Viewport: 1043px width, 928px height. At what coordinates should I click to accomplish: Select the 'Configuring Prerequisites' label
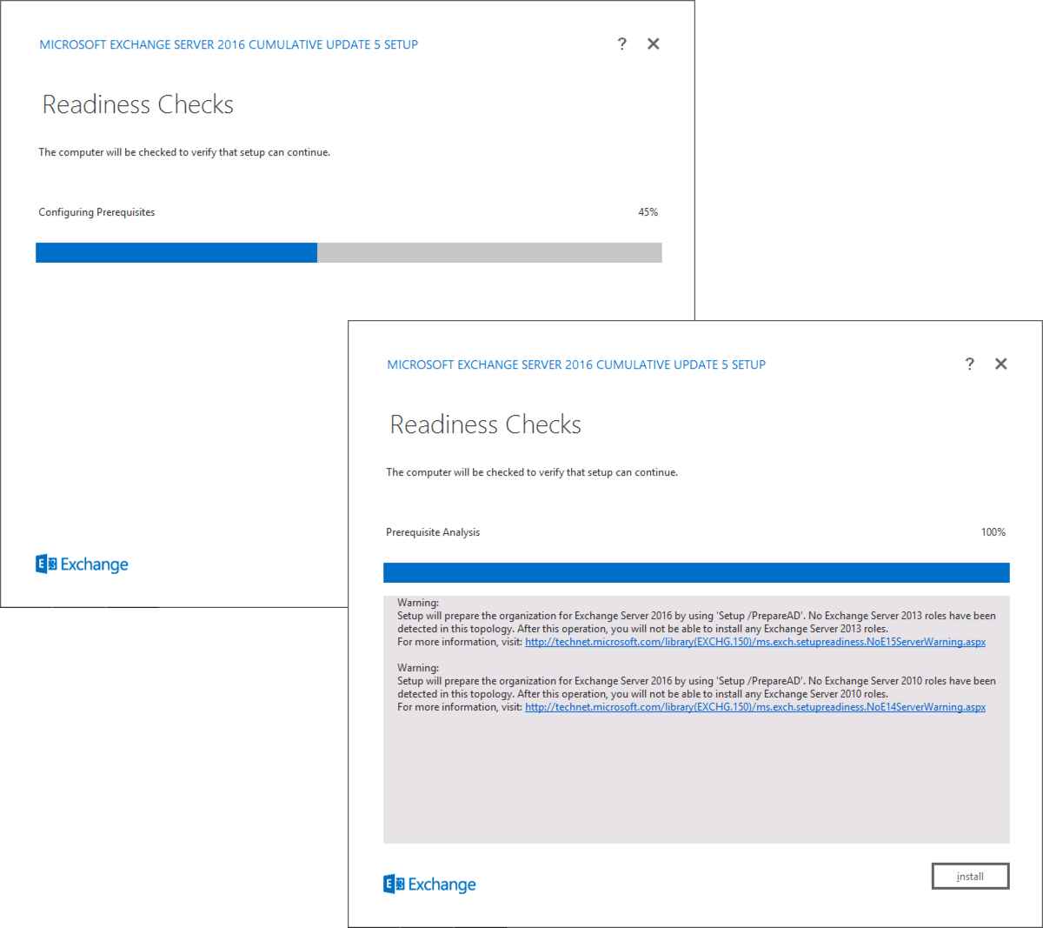(96, 212)
